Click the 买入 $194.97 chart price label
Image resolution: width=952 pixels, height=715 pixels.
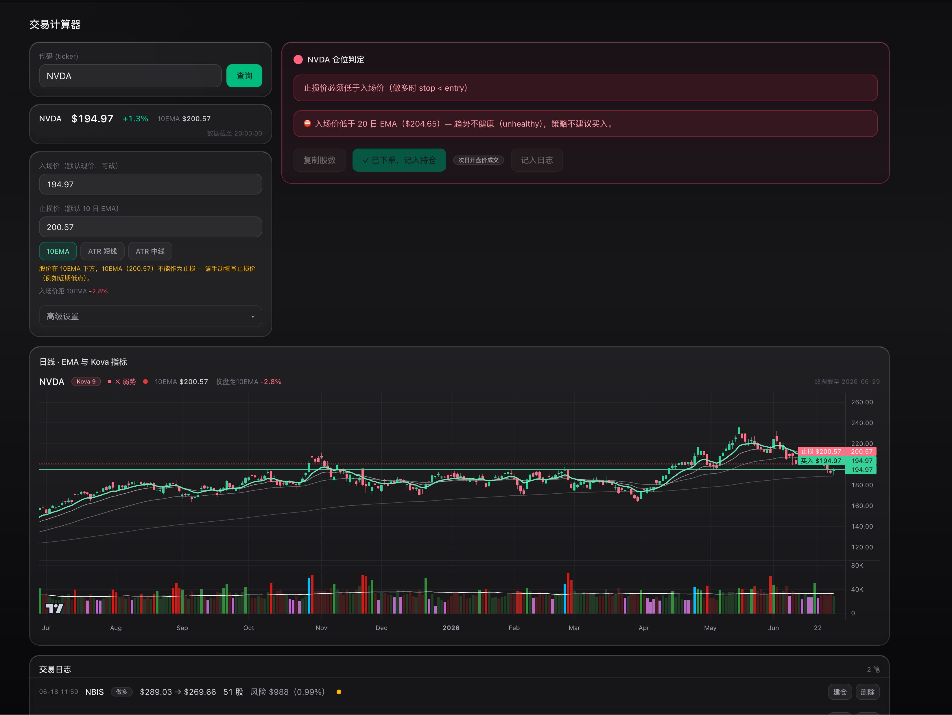pyautogui.click(x=821, y=461)
